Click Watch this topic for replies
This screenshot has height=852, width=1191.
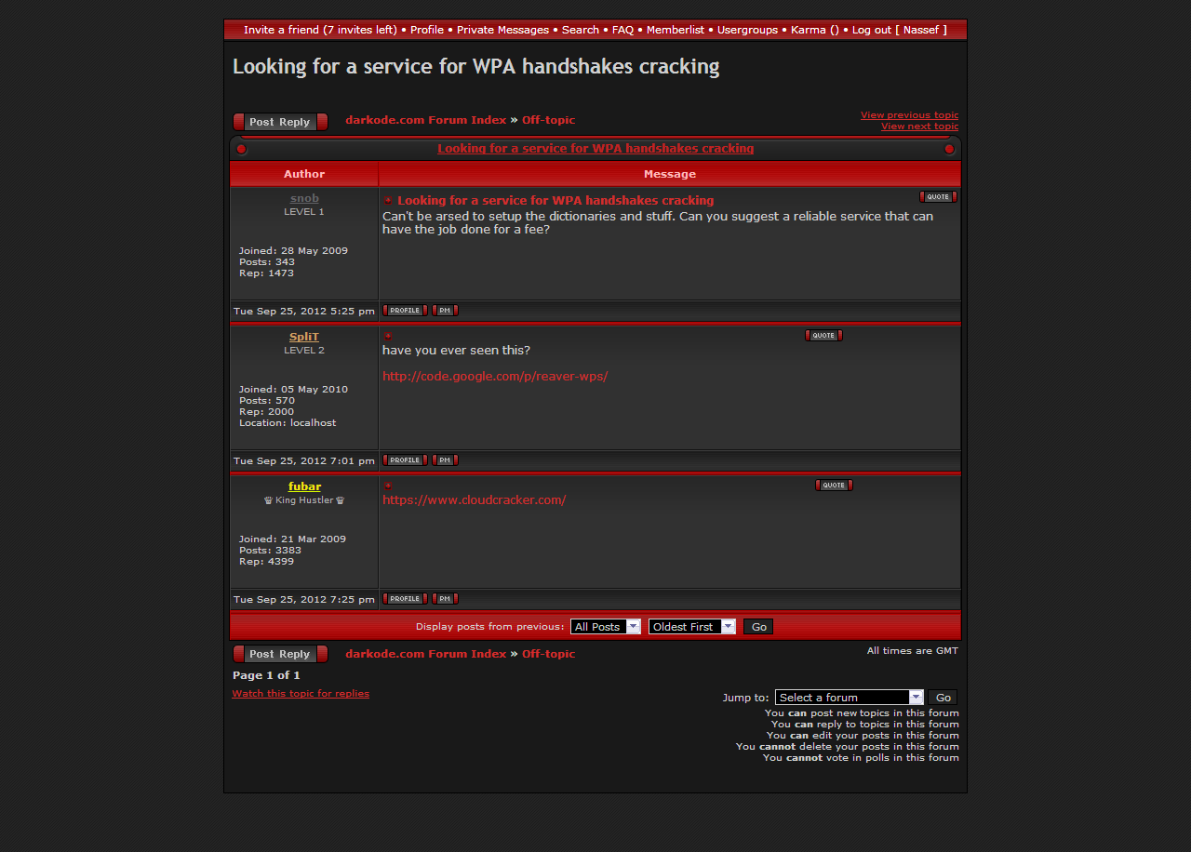click(301, 694)
